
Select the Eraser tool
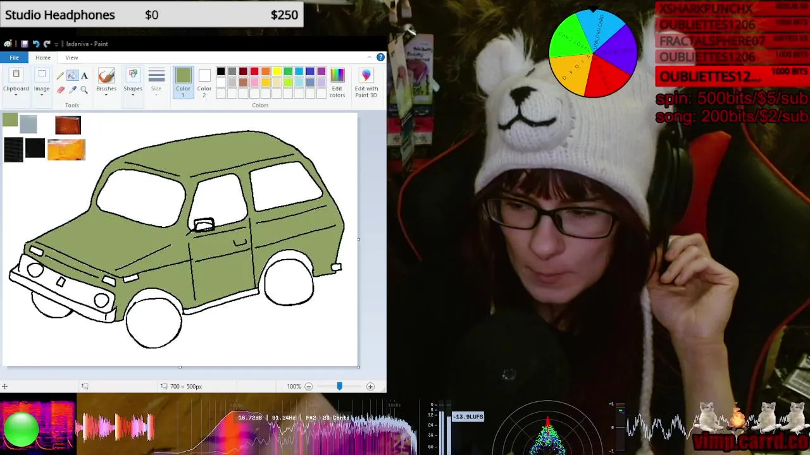[x=61, y=90]
